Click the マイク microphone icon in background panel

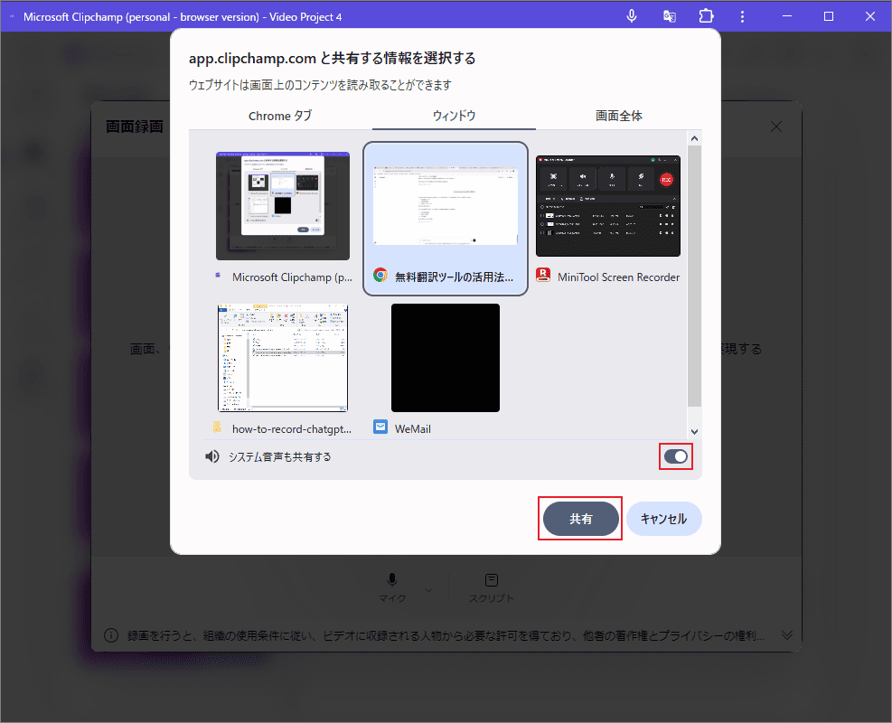click(x=392, y=579)
